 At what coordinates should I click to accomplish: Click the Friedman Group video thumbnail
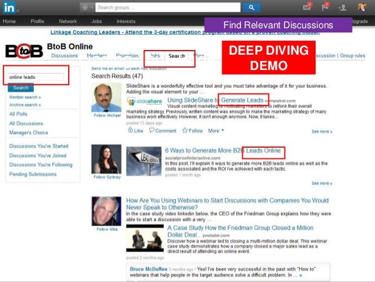tap(145, 238)
